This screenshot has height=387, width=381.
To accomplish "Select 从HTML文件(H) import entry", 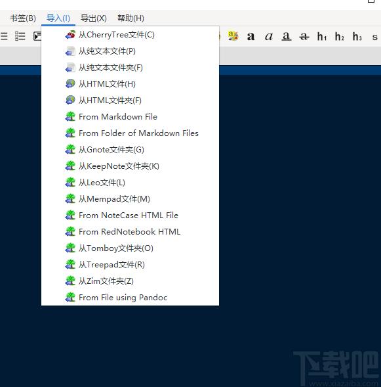I will 130,84.
